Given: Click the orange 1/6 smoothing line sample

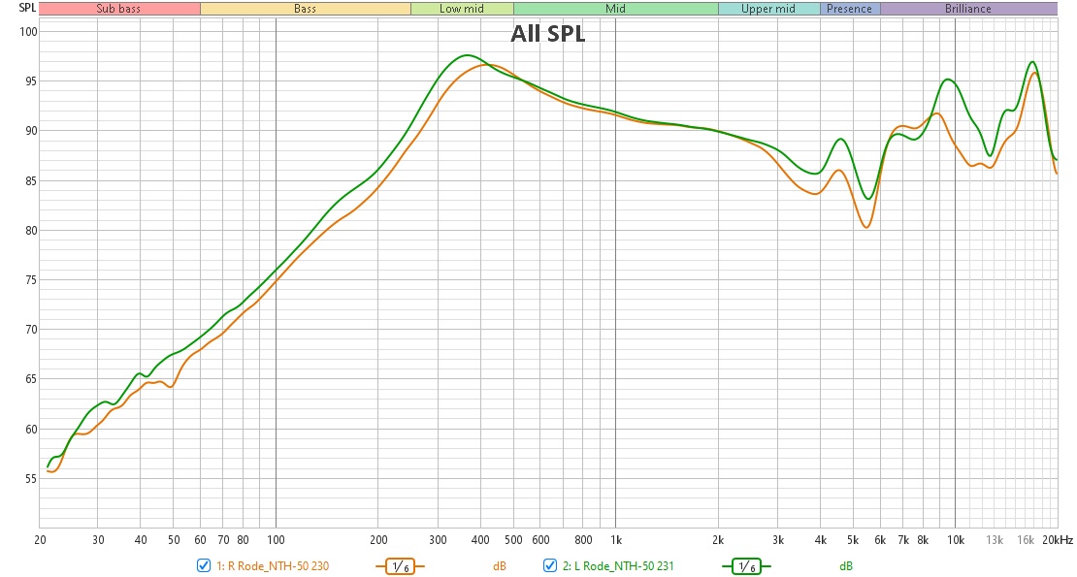Looking at the screenshot, I should pos(400,566).
